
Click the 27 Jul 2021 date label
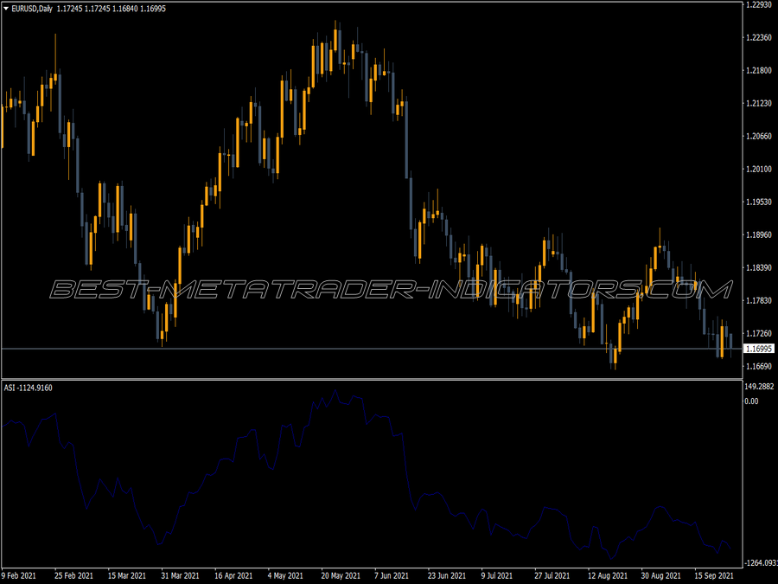[x=552, y=576]
